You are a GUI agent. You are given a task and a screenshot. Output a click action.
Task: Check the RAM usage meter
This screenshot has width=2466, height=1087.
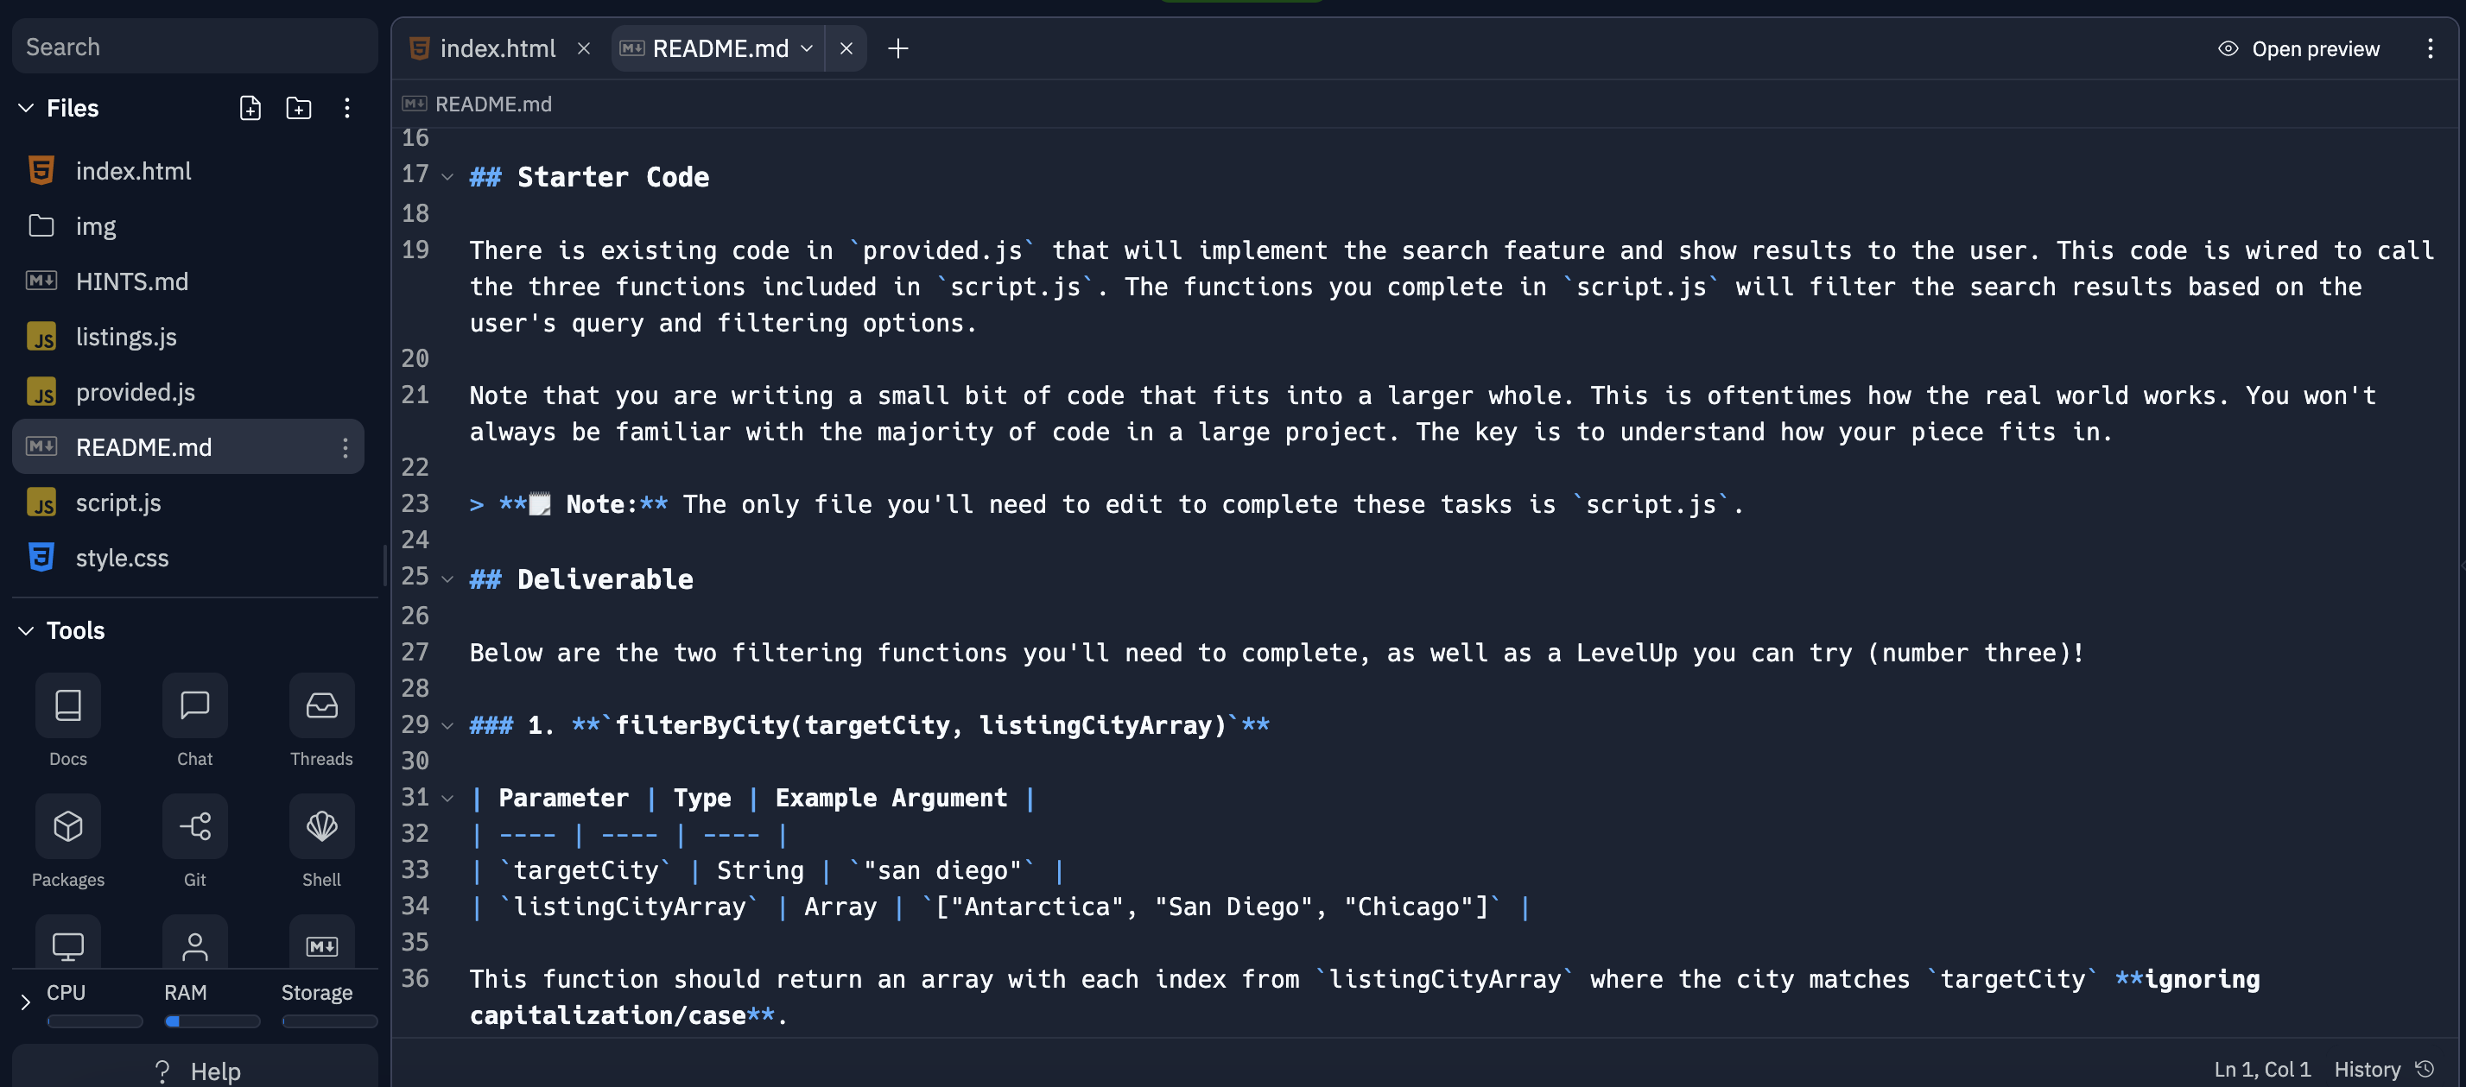pos(211,1022)
